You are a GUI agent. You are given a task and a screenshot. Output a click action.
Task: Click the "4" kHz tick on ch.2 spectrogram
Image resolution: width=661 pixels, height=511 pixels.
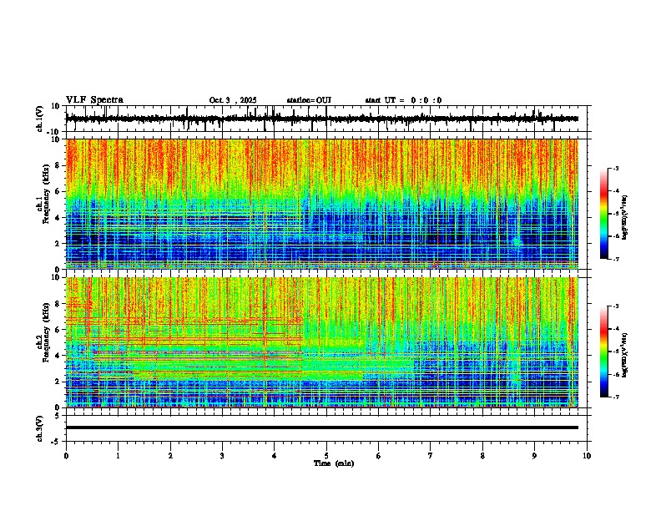(x=58, y=357)
